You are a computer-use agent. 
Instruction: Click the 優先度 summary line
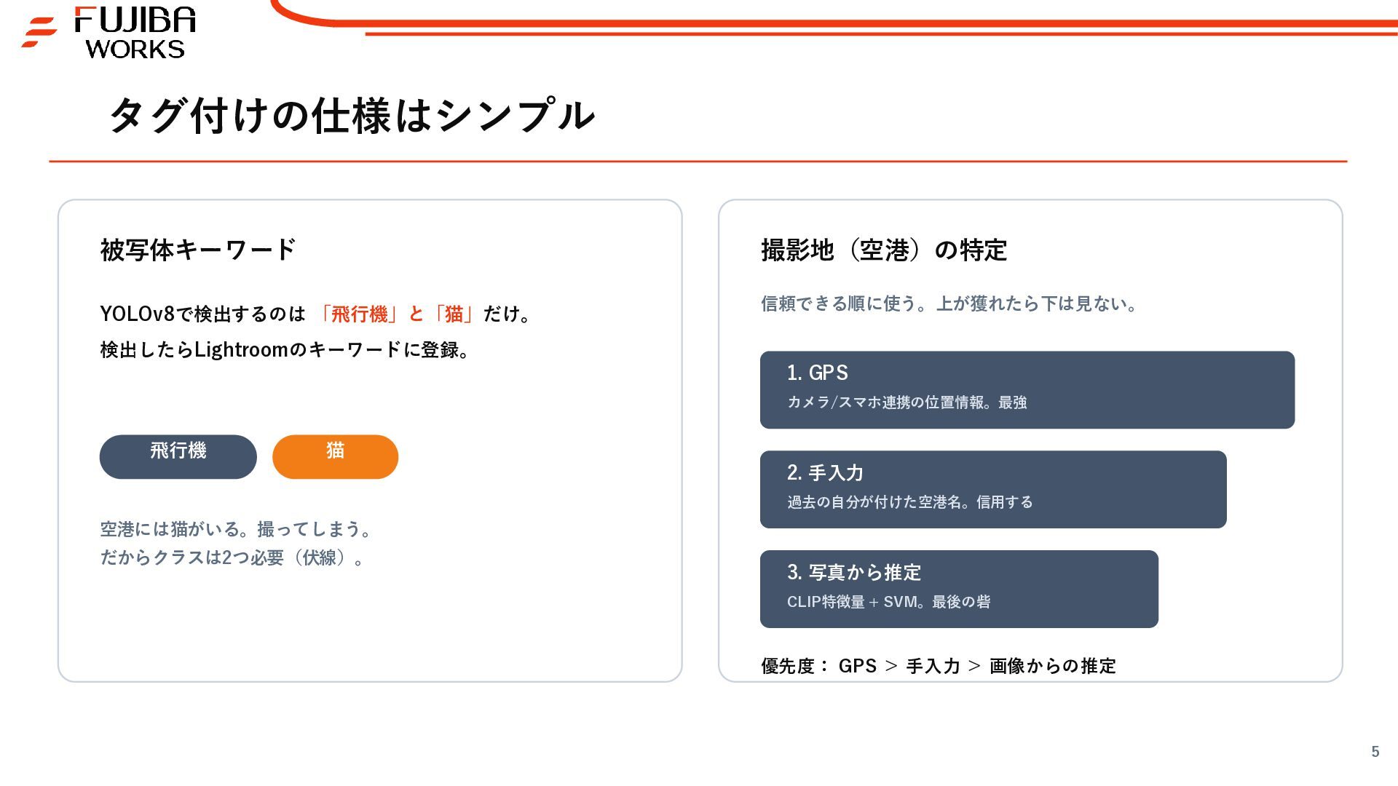(939, 665)
